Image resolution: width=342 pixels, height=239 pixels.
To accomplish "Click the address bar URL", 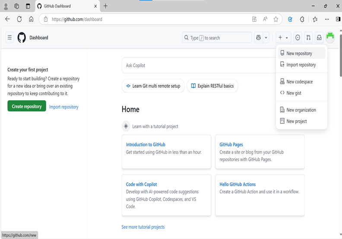I will point(77,19).
